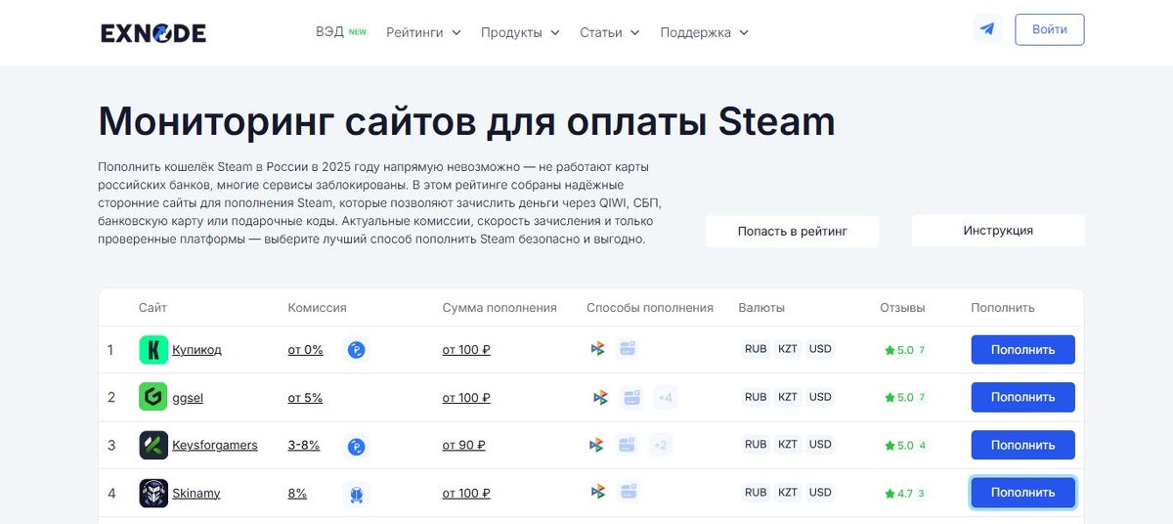Screen dimensions: 1173x524
Task: Expand the Поддержка dropdown menu
Action: [704, 32]
